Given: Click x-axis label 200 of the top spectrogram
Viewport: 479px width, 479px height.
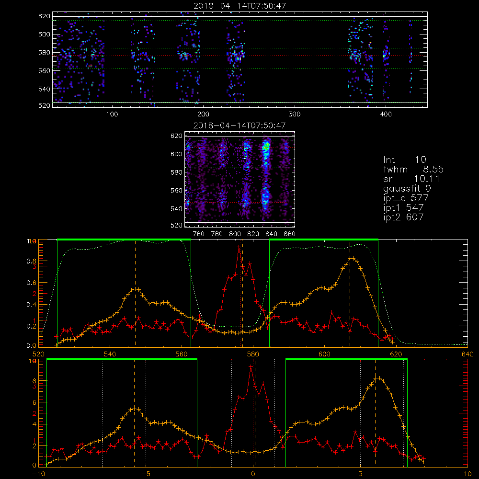Looking at the screenshot, I should pyautogui.click(x=203, y=114).
